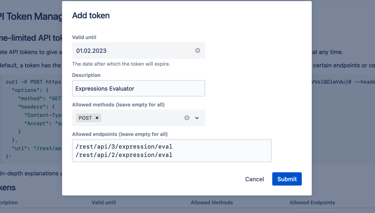Click the Description field label
Image resolution: width=375 pixels, height=213 pixels.
click(x=86, y=75)
